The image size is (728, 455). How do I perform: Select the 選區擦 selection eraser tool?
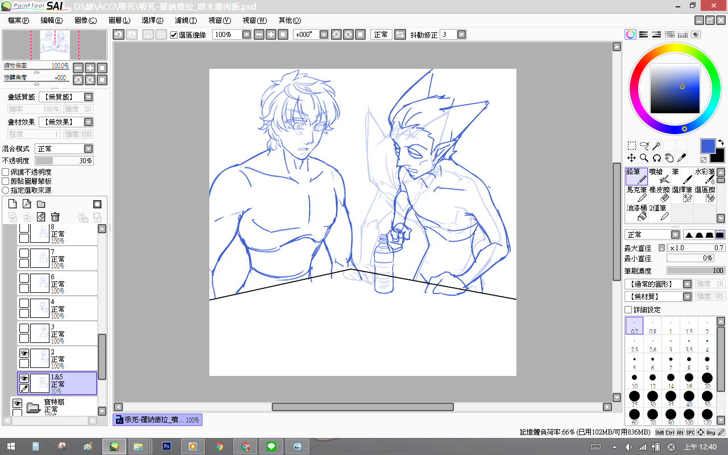pos(705,195)
